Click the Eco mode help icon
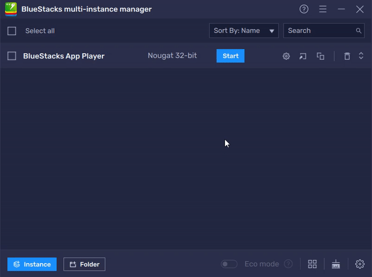 pos(288,264)
